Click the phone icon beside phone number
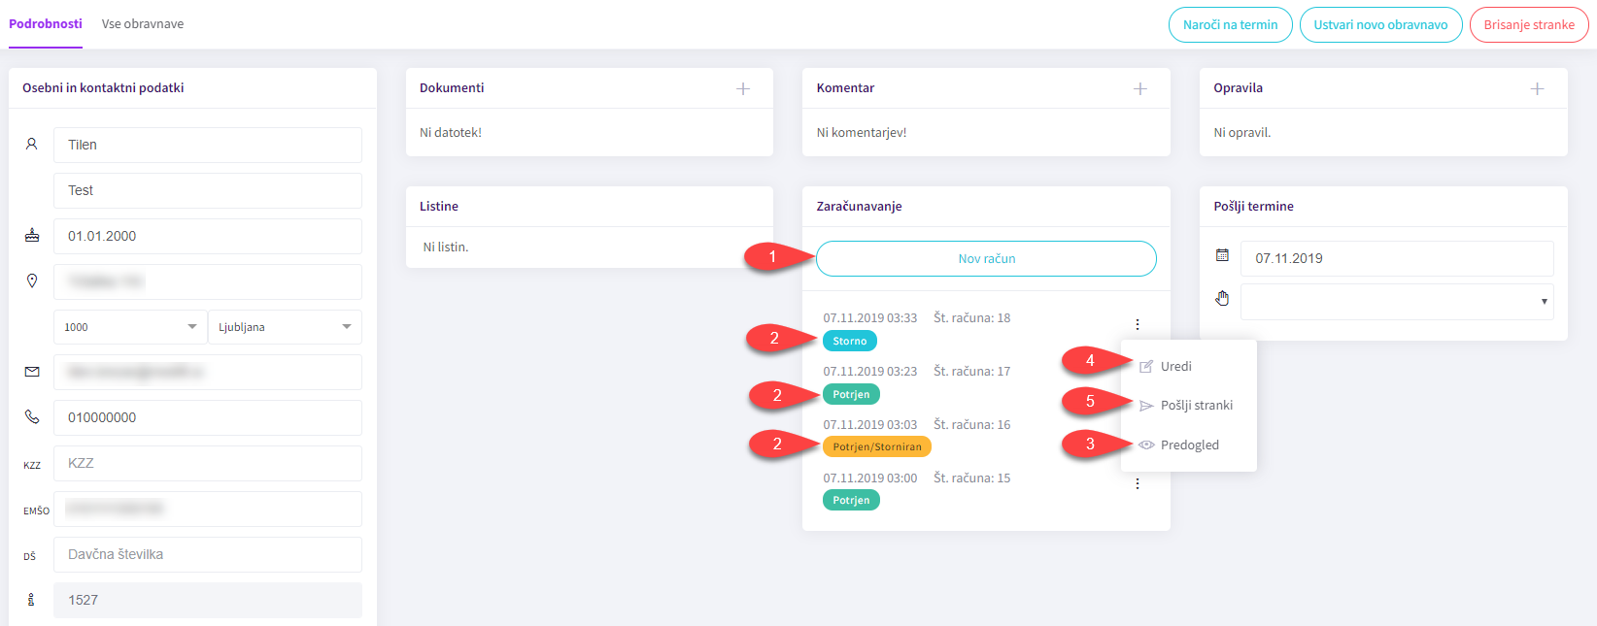 [32, 417]
